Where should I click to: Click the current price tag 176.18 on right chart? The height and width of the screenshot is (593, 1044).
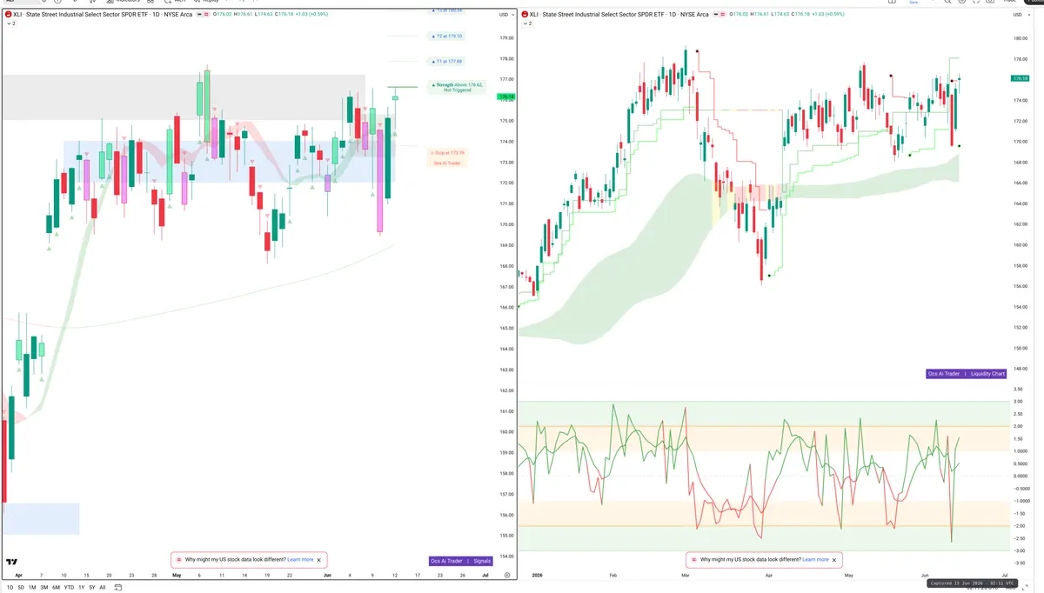point(1021,78)
